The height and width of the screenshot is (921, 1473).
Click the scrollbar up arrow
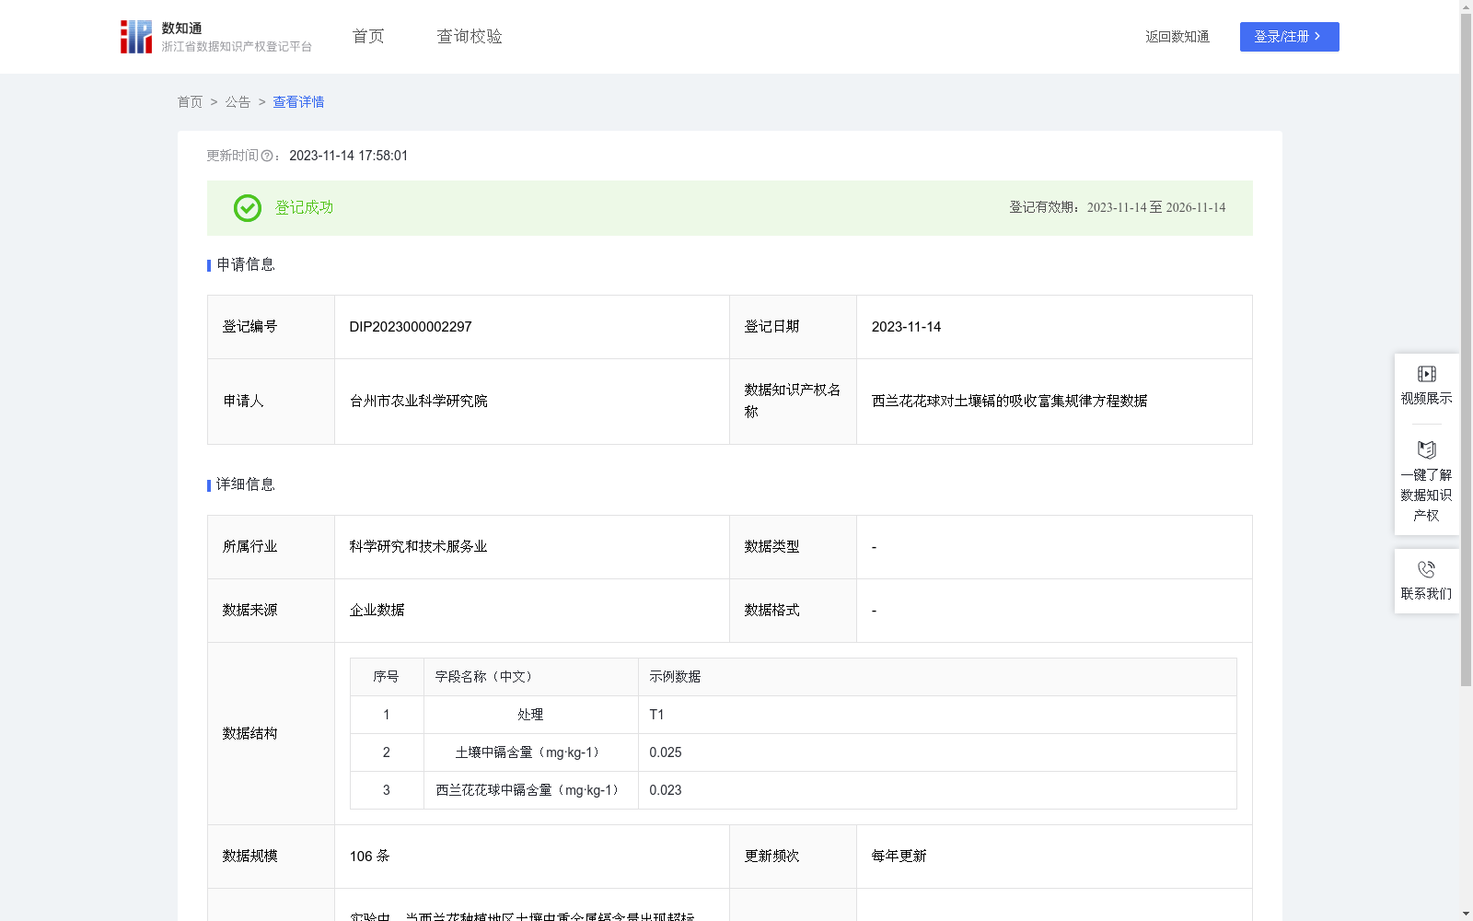pos(1466,6)
